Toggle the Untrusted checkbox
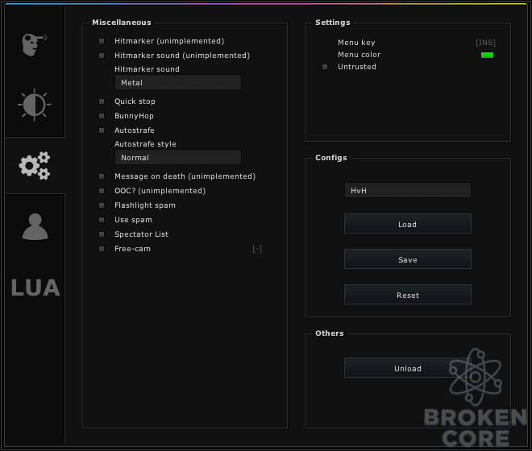The height and width of the screenshot is (451, 532). [x=325, y=67]
